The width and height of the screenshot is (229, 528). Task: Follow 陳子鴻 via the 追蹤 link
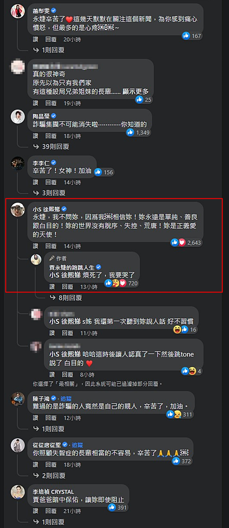[x=66, y=398]
